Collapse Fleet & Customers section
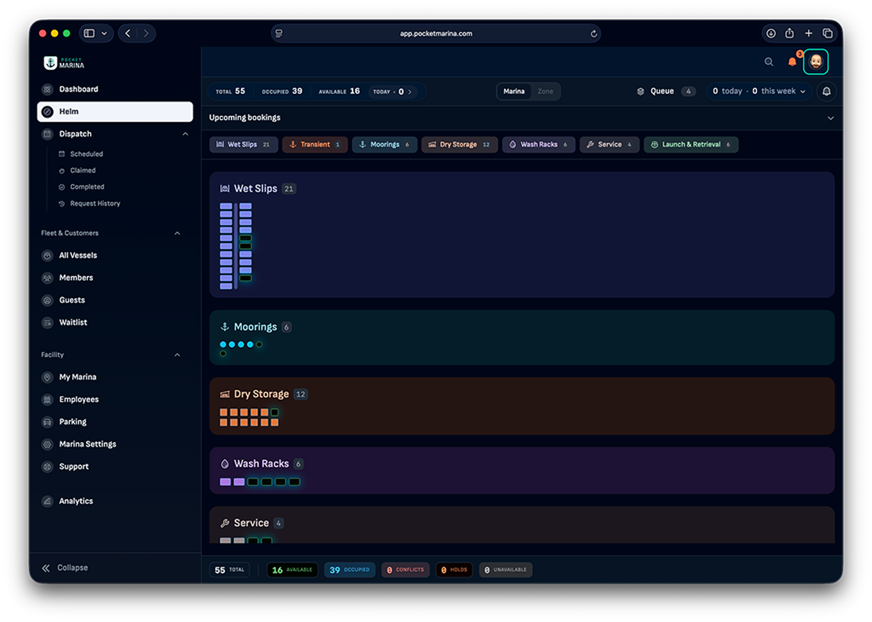The width and height of the screenshot is (872, 622). pyautogui.click(x=177, y=233)
